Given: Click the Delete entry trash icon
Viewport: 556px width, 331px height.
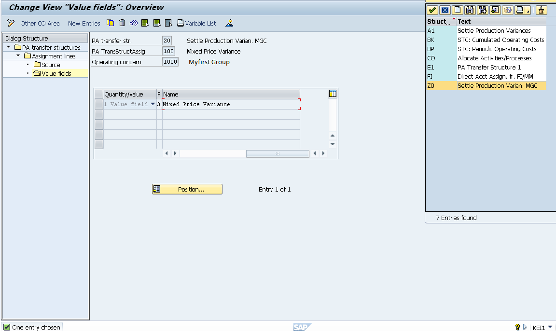Looking at the screenshot, I should [x=122, y=23].
